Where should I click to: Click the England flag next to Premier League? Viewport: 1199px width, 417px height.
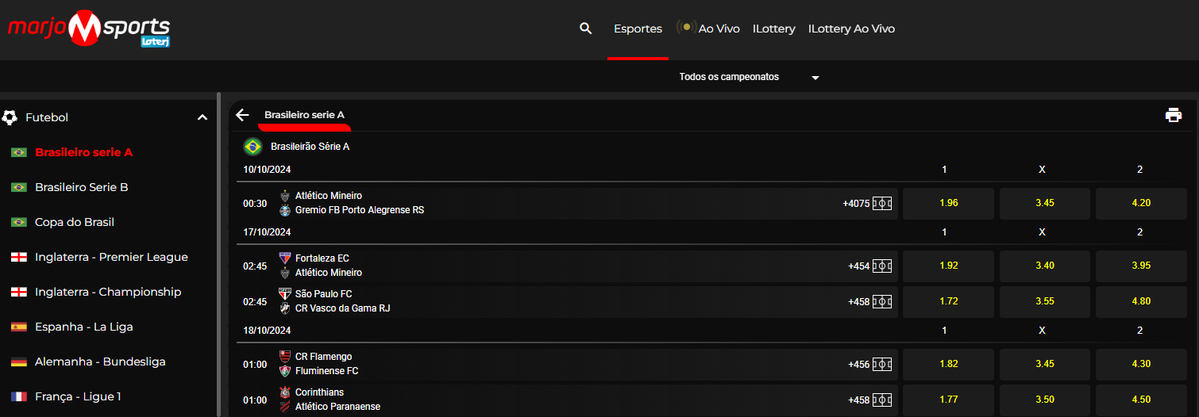coord(19,257)
